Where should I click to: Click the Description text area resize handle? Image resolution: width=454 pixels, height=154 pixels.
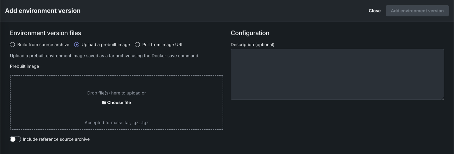point(443,98)
